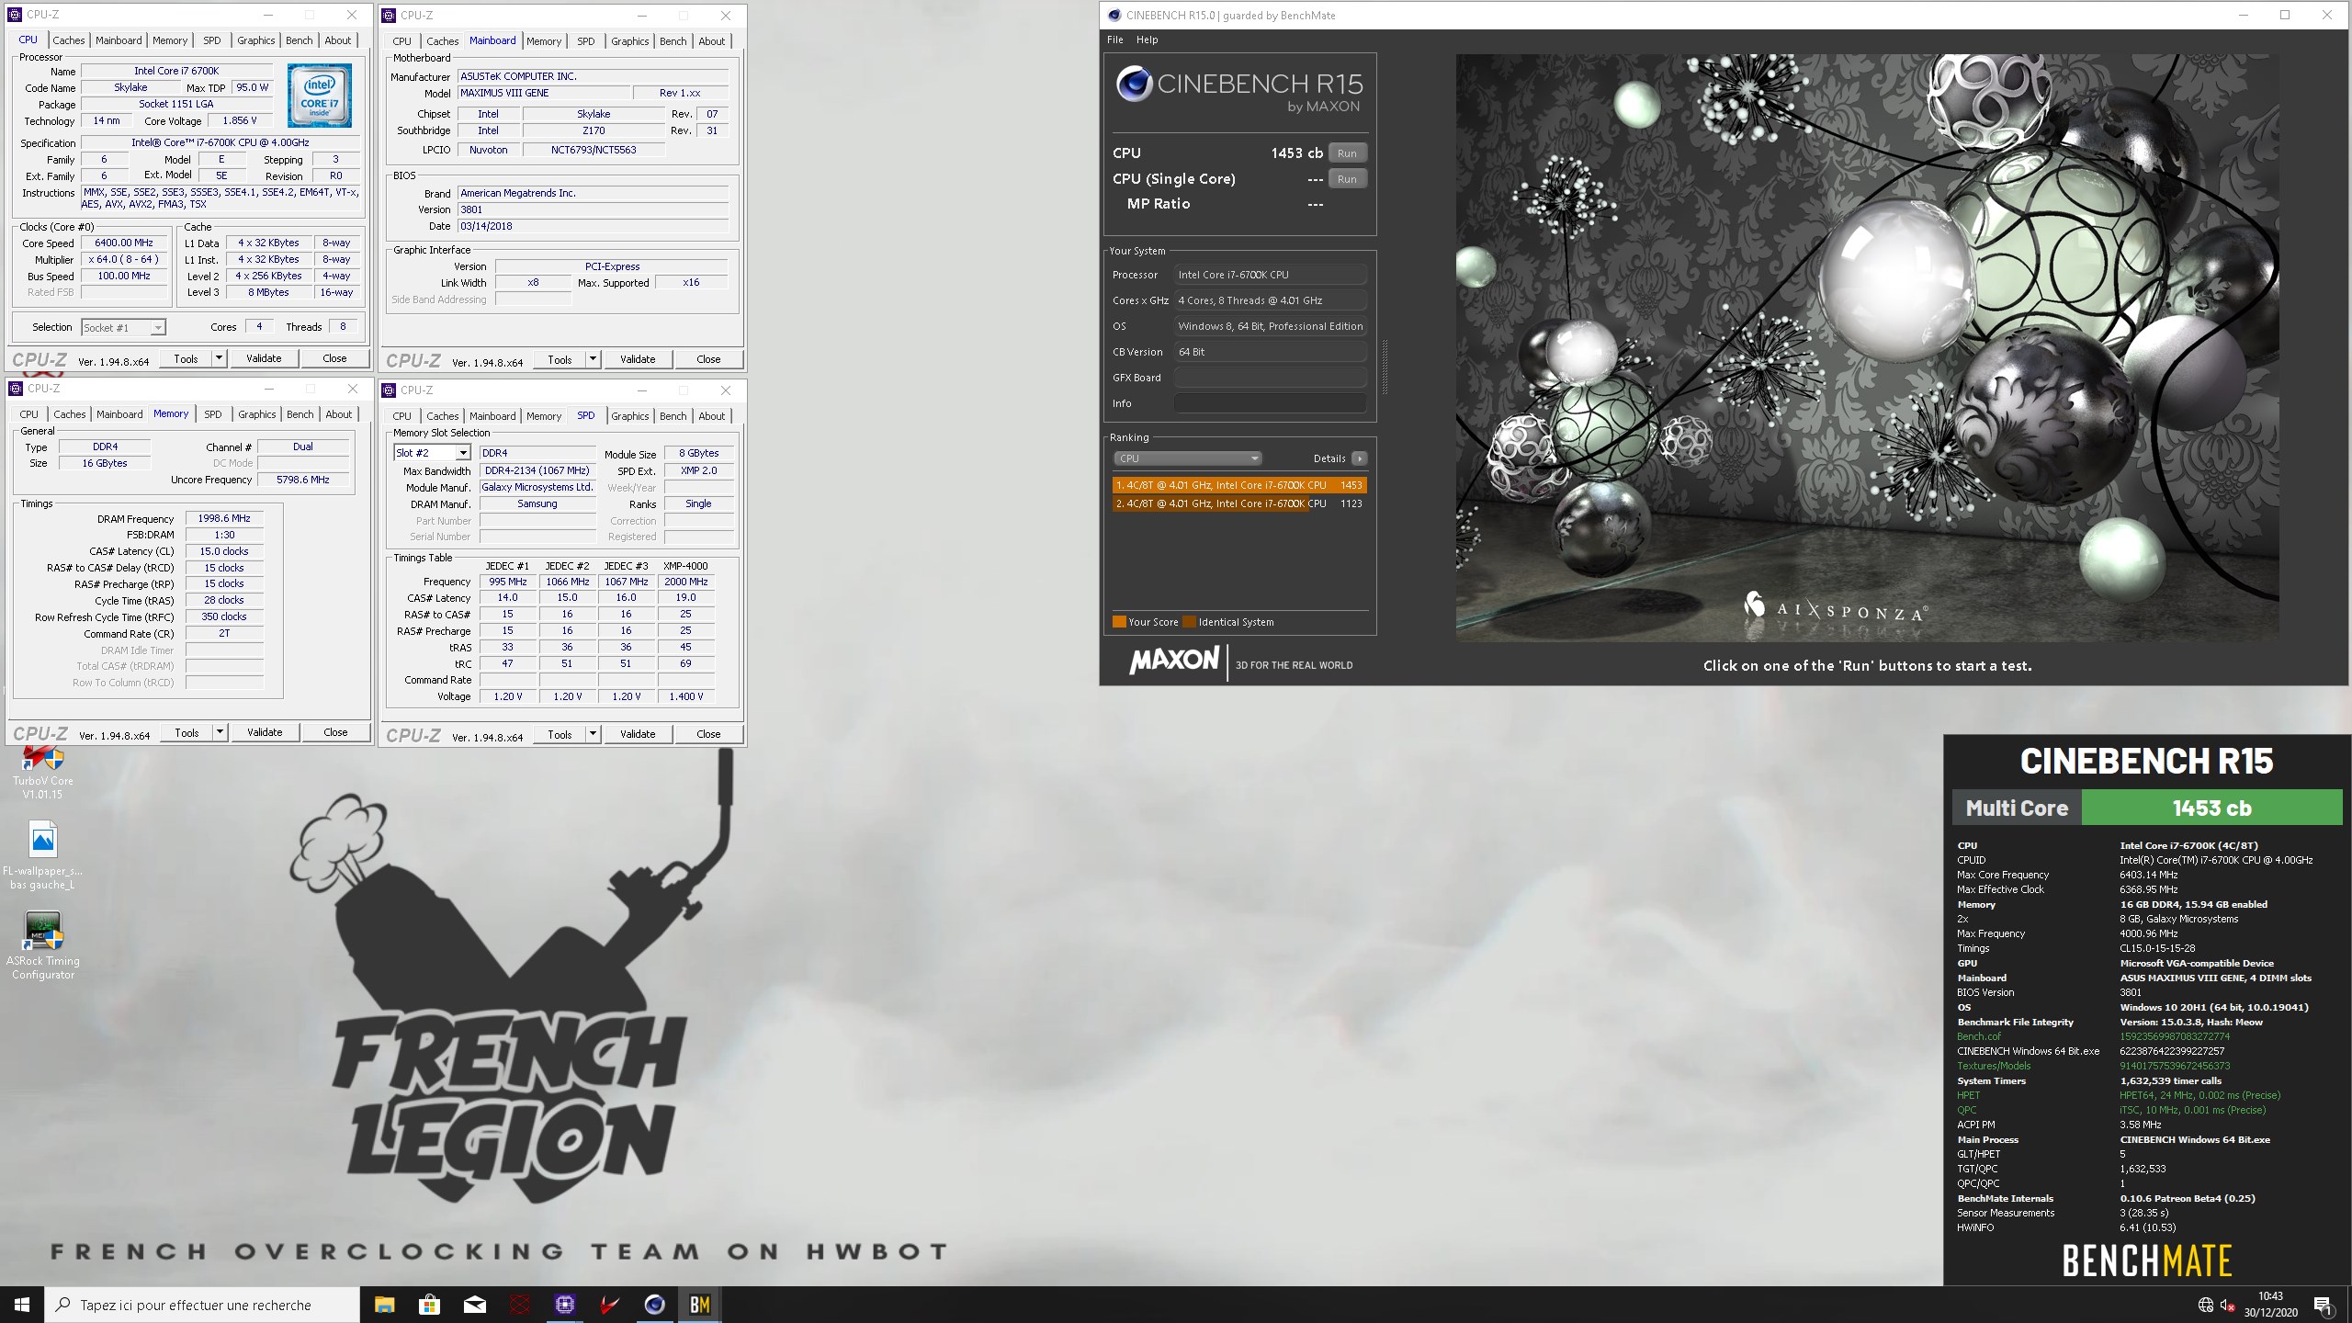This screenshot has height=1323, width=2352.
Task: Open Bench tab in Mainboard window
Action: (673, 41)
